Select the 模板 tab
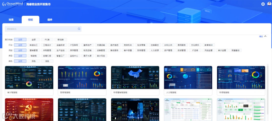Viewport: 272px width, 121px height. pyautogui.click(x=30, y=20)
